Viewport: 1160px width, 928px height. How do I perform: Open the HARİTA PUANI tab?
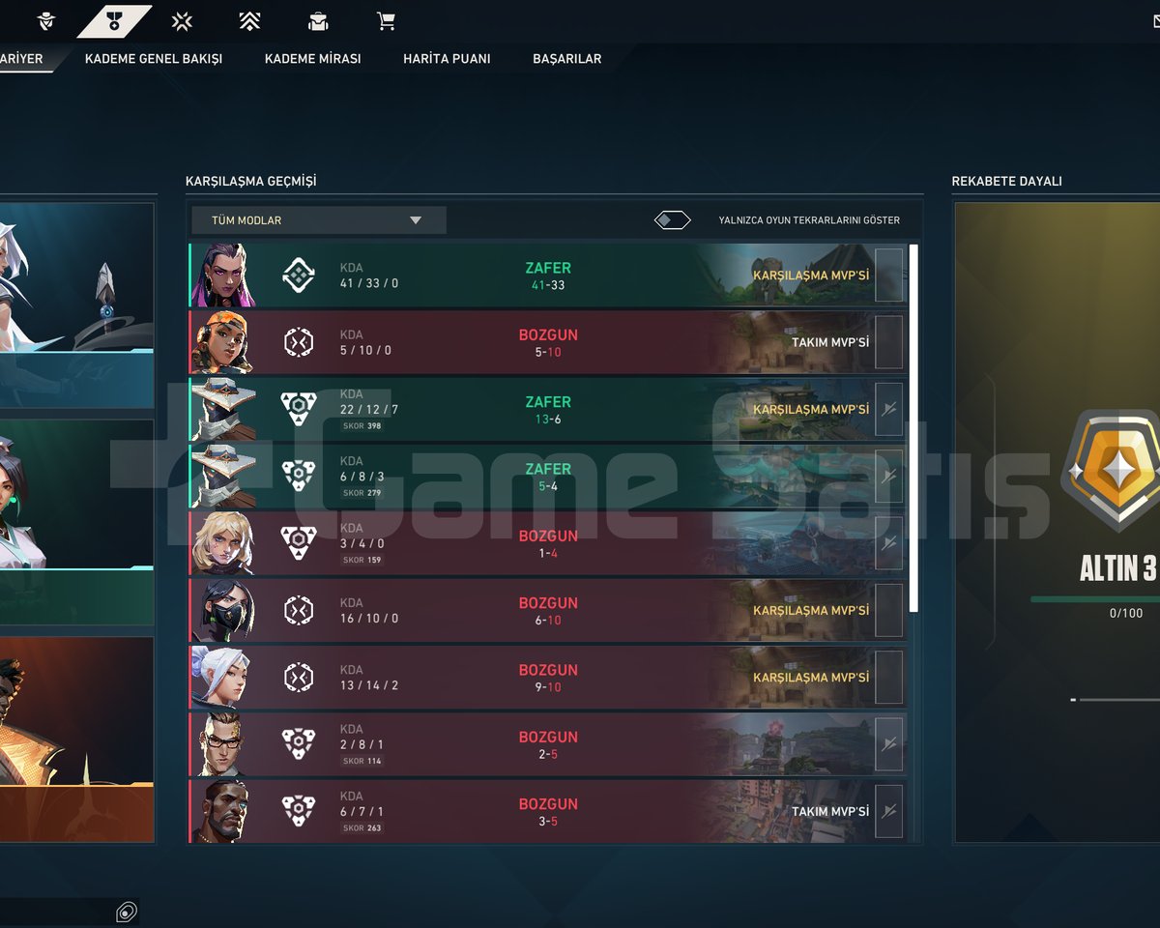(x=447, y=59)
